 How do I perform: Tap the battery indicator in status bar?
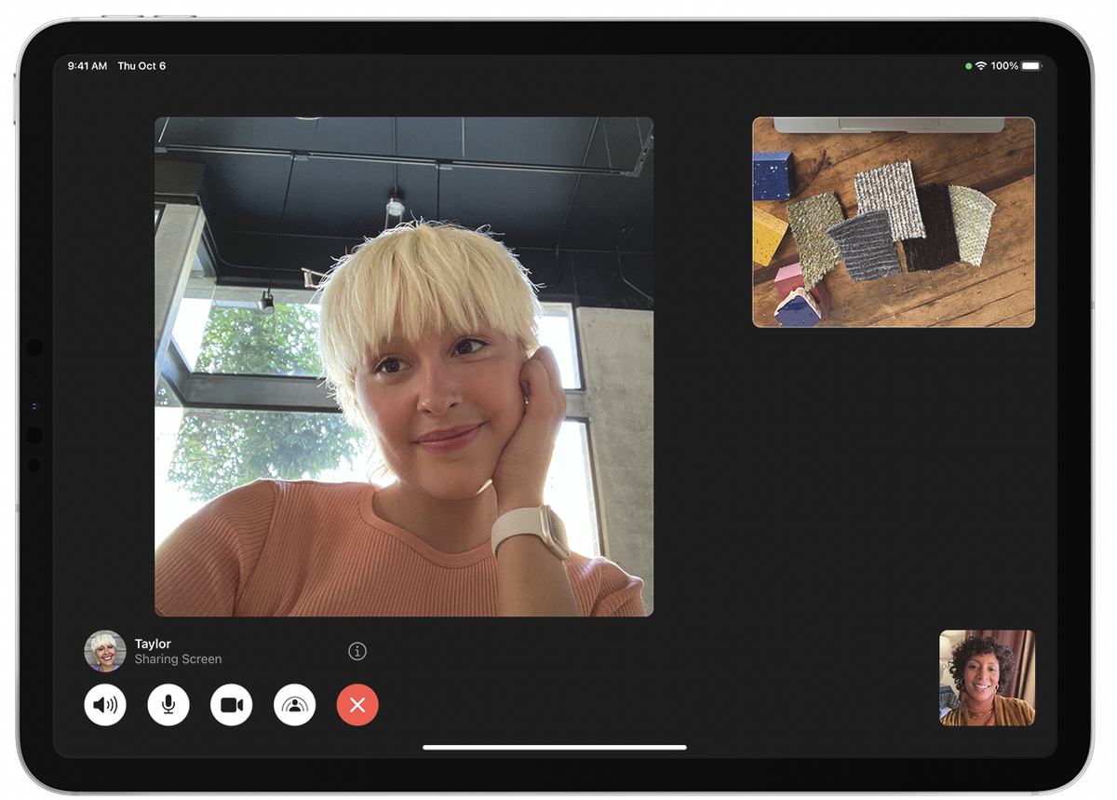1031,66
